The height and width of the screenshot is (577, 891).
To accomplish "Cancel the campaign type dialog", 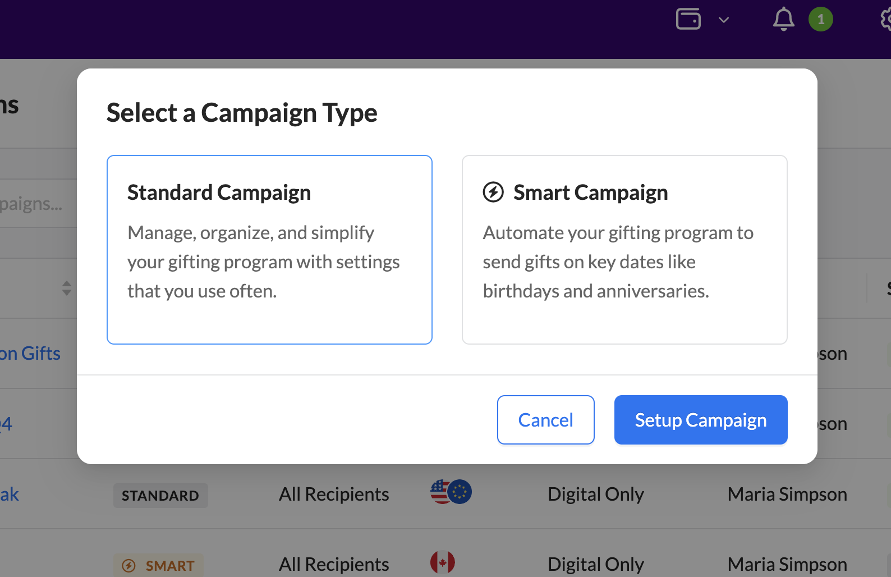I will pos(545,420).
